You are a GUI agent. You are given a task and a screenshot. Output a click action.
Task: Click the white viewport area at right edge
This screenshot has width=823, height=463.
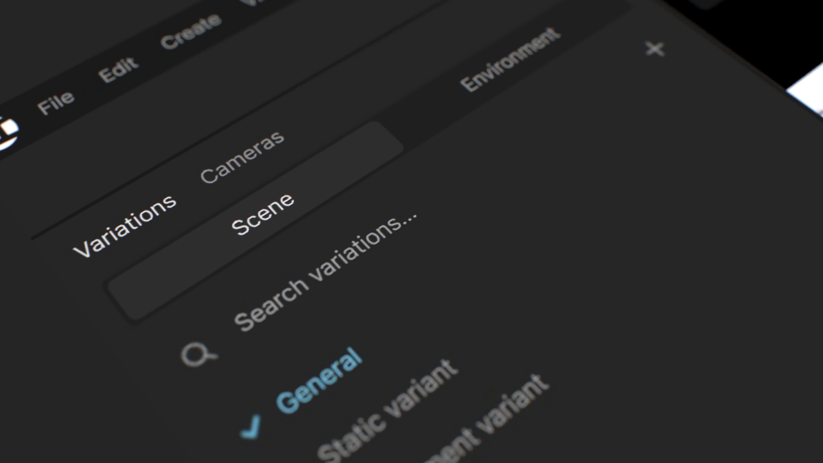807,89
